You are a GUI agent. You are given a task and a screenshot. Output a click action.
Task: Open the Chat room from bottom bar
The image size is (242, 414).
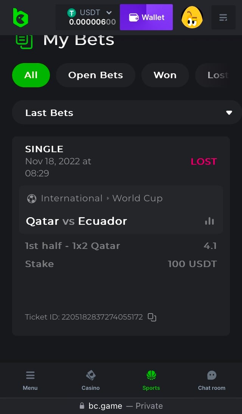click(x=211, y=380)
